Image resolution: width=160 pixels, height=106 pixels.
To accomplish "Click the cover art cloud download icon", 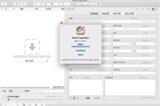I will click(x=153, y=78).
